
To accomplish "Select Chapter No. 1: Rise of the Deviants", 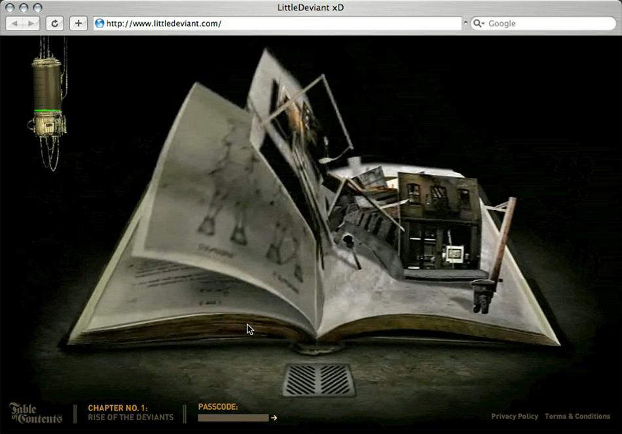I will coord(130,412).
